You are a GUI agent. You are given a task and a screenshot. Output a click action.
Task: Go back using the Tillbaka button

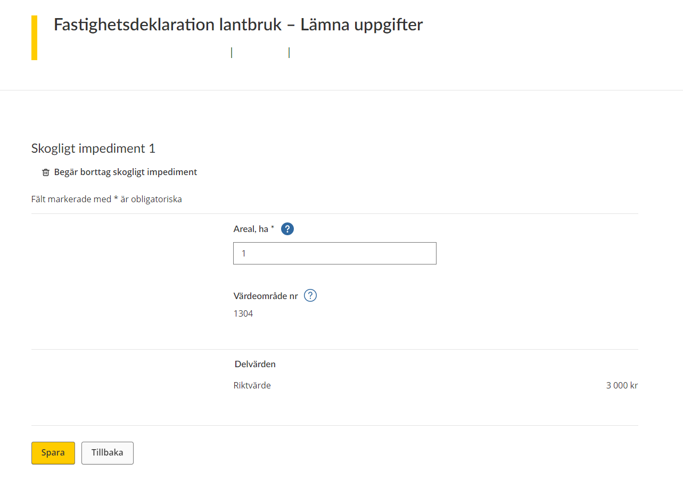click(x=108, y=453)
